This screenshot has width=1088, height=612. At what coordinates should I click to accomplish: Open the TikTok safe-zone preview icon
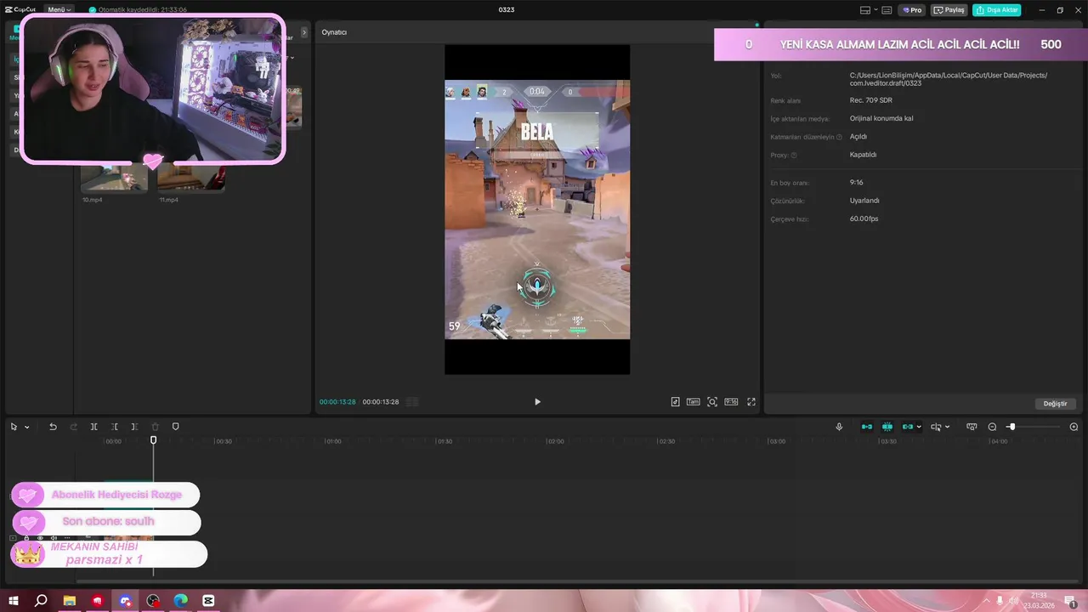pyautogui.click(x=675, y=402)
